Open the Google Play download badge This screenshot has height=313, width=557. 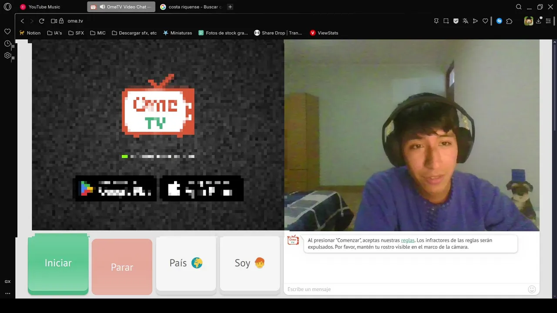(x=115, y=188)
